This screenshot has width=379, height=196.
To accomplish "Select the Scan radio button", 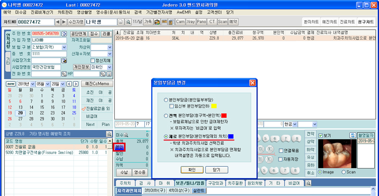I will click(344, 172).
